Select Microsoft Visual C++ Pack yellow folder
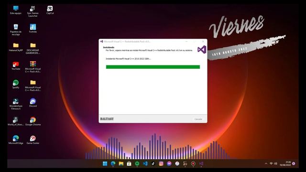306x172 pixels. [33, 86]
